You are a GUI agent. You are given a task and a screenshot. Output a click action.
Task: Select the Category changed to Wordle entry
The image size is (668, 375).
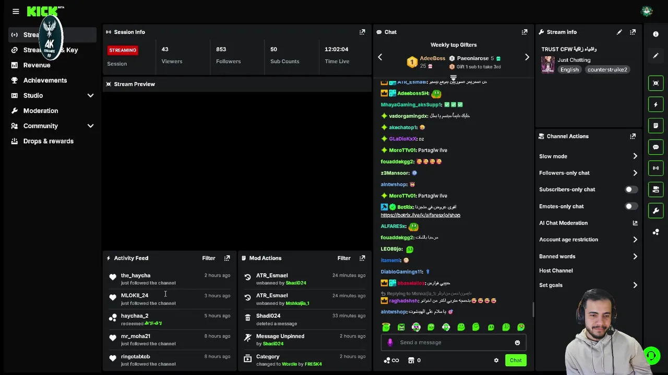(x=305, y=360)
